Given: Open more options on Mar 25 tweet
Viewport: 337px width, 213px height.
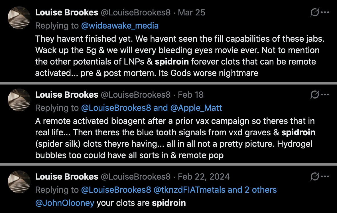Looking at the screenshot, I should [x=325, y=13].
